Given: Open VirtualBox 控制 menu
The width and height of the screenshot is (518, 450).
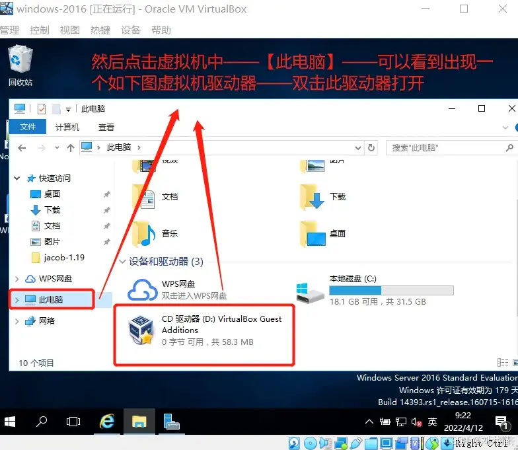Looking at the screenshot, I should (40, 30).
